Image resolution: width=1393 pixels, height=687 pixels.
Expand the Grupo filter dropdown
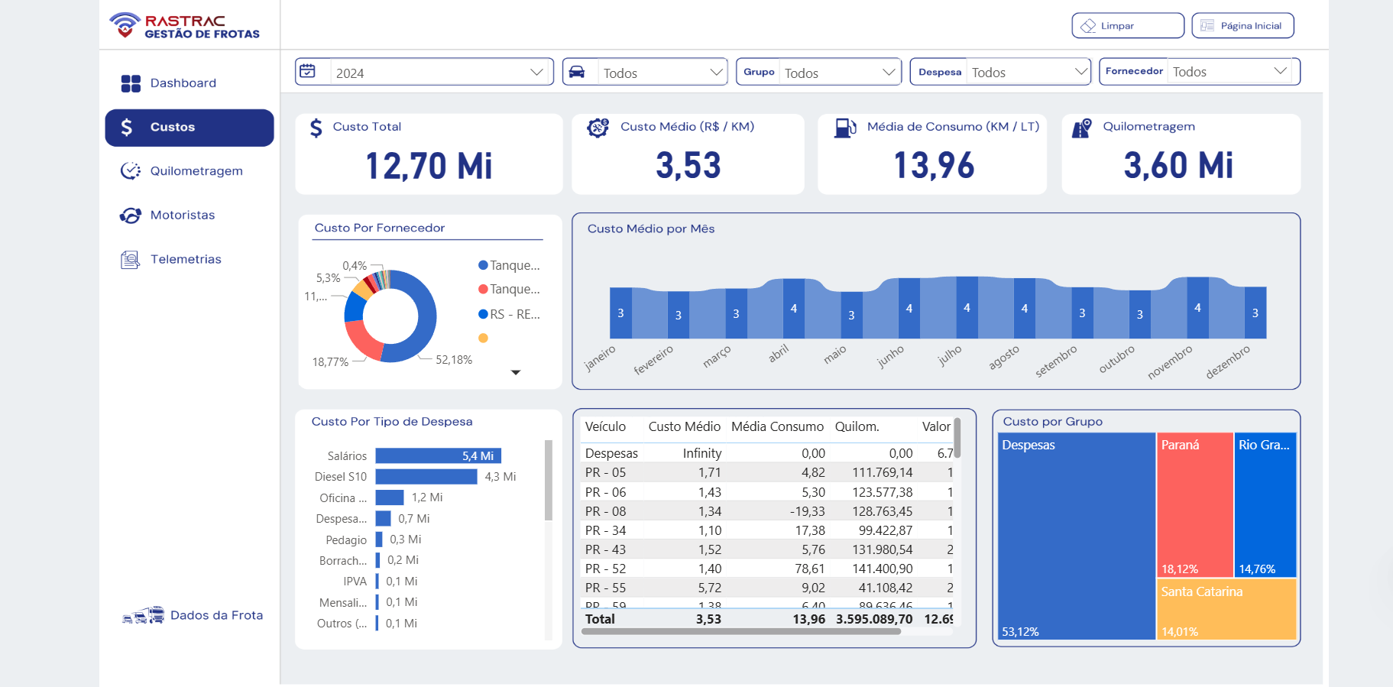click(x=840, y=73)
